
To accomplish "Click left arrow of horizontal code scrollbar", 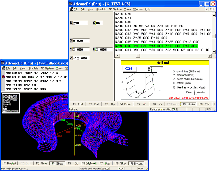I will pyautogui.click(x=118, y=56).
